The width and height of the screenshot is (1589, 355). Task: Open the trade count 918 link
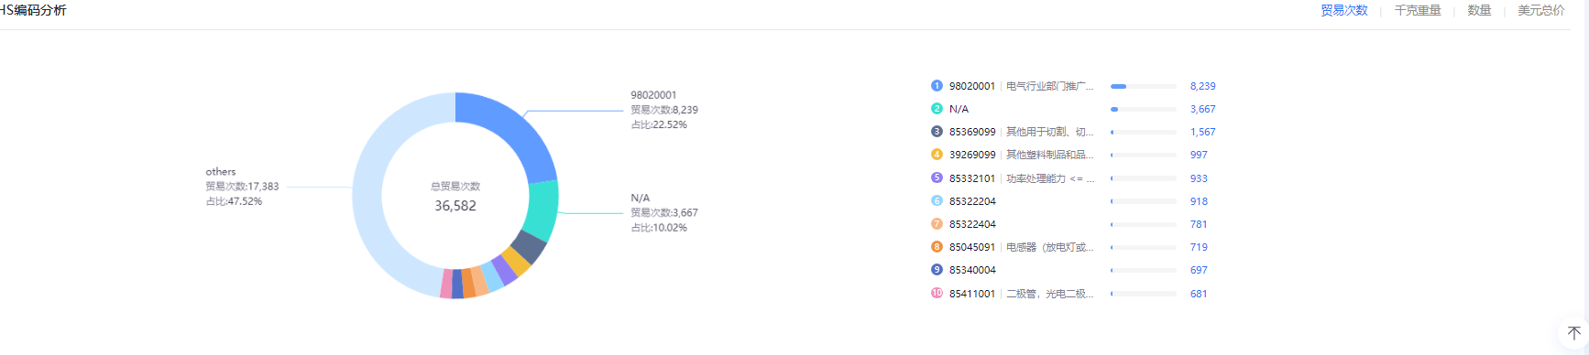tap(1199, 201)
